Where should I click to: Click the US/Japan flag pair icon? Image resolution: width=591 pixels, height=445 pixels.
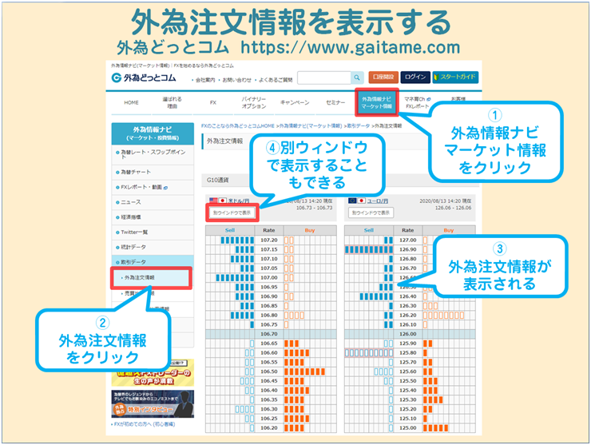coord(215,201)
